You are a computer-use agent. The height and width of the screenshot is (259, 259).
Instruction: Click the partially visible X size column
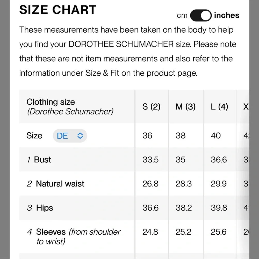click(246, 106)
